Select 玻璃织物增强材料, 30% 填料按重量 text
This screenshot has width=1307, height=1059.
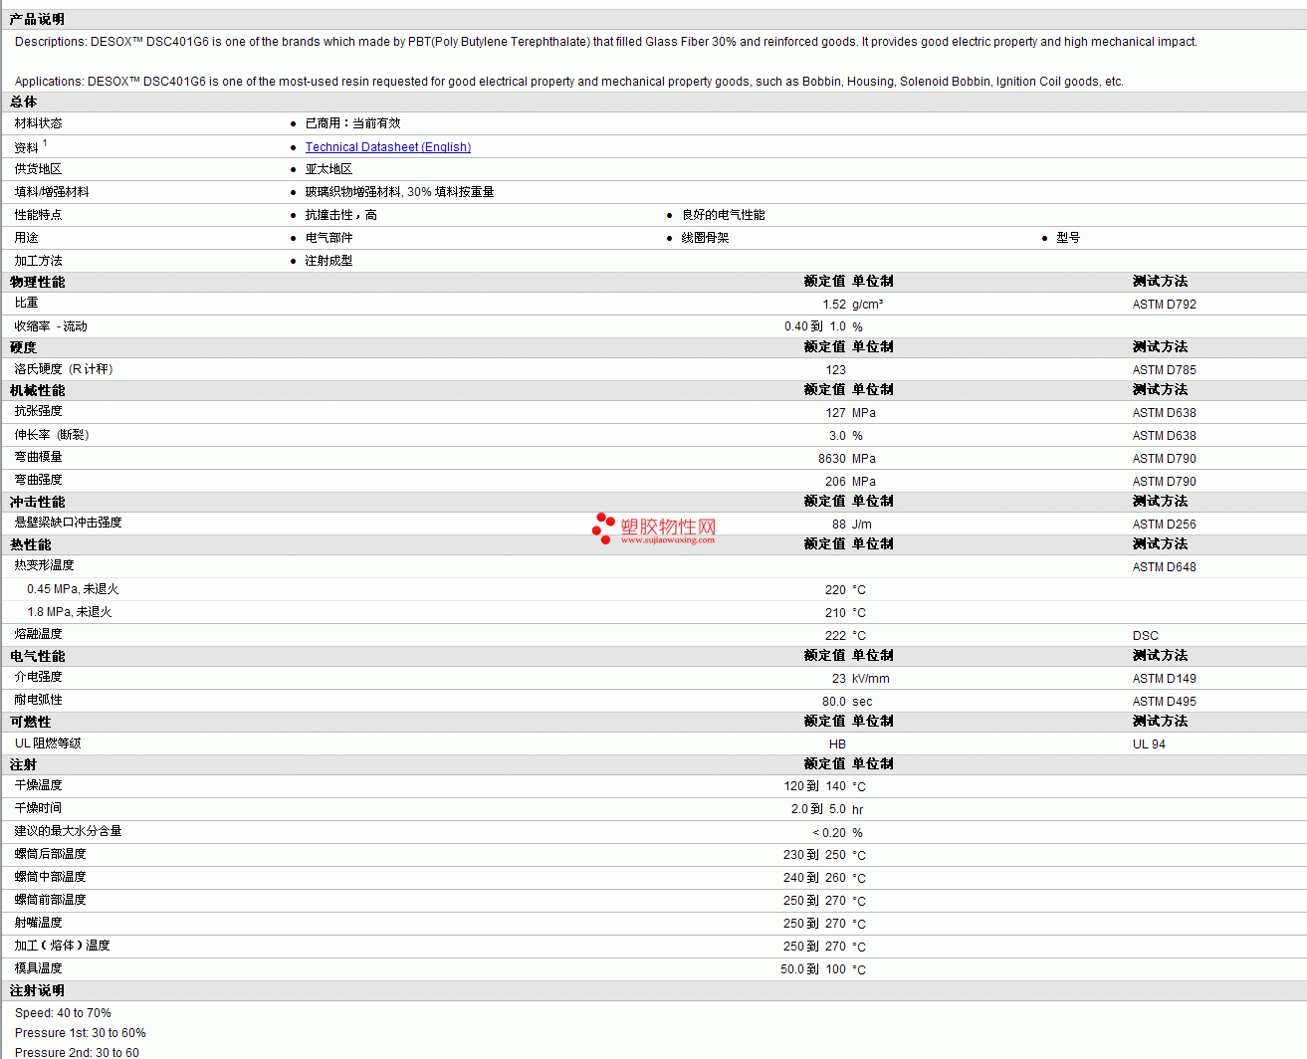(399, 192)
